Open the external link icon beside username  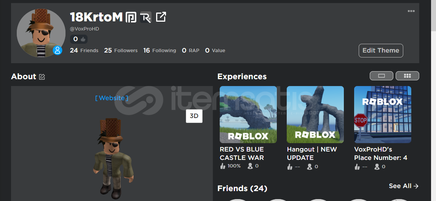[161, 17]
